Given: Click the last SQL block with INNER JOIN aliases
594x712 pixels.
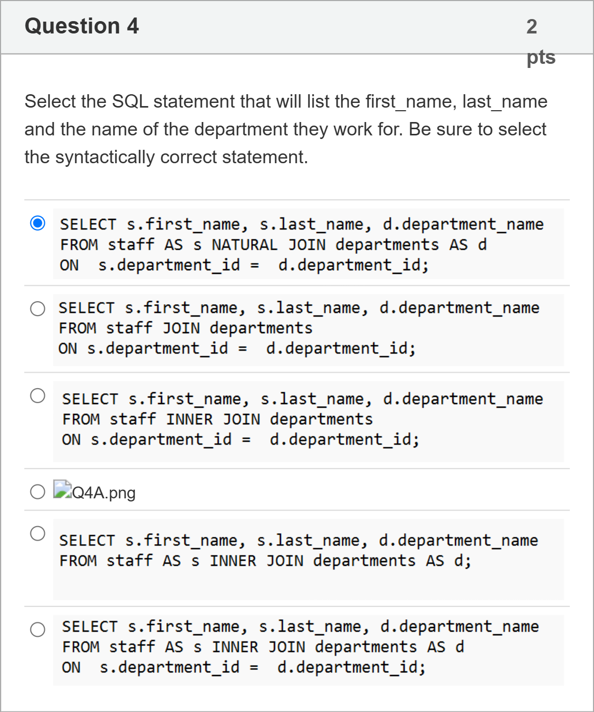Looking at the screenshot, I should 308,650.
